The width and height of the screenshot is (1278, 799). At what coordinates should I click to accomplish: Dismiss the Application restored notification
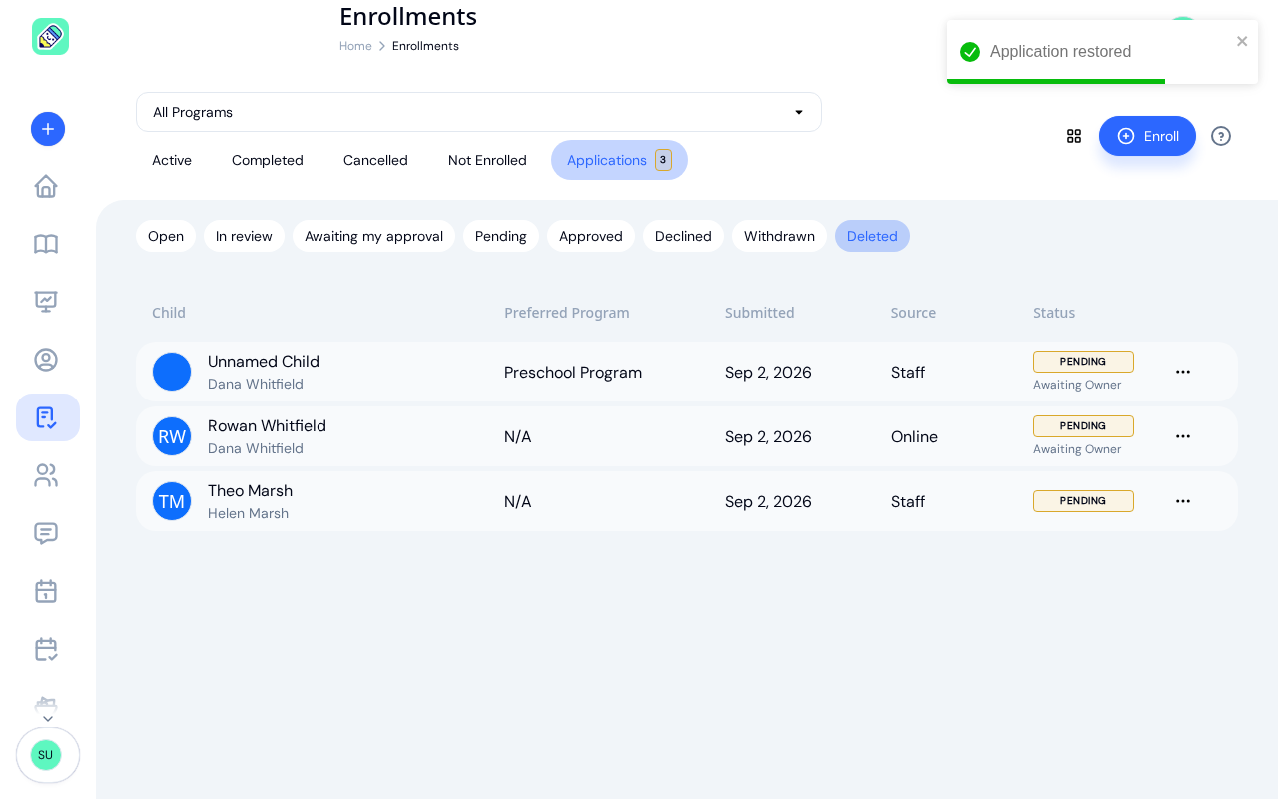(x=1242, y=41)
